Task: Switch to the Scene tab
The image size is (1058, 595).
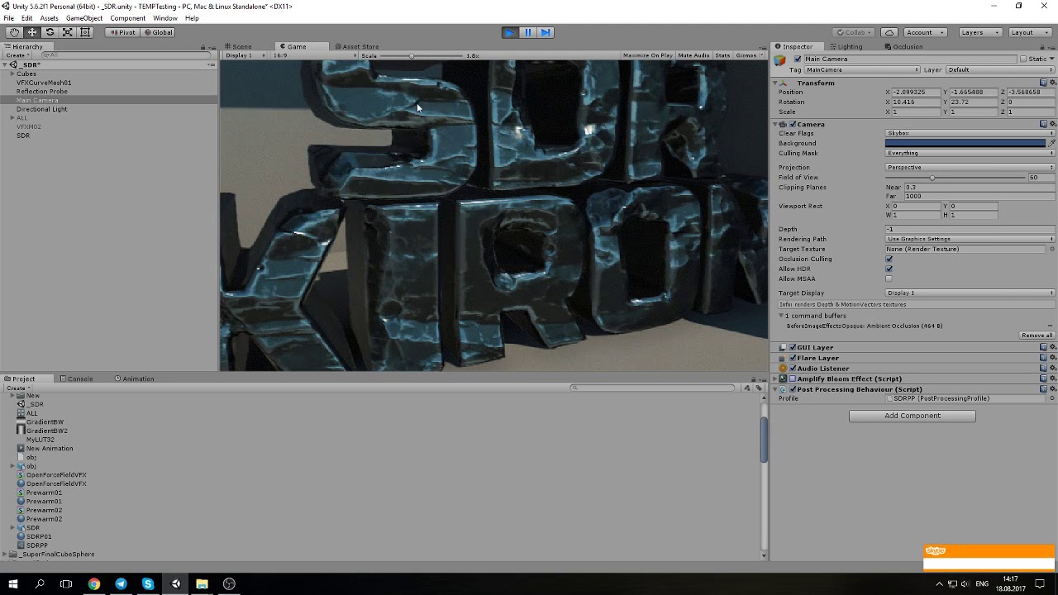Action: tap(238, 46)
